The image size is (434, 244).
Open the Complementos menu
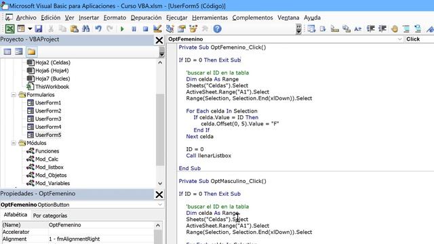pos(252,18)
